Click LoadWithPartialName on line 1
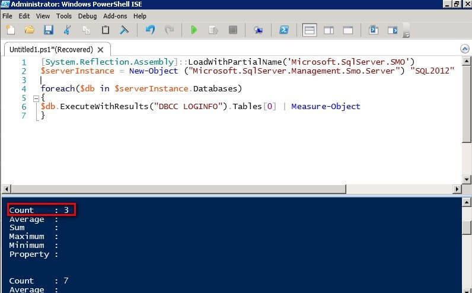Image resolution: width=472 pixels, height=293 pixels. click(x=235, y=62)
